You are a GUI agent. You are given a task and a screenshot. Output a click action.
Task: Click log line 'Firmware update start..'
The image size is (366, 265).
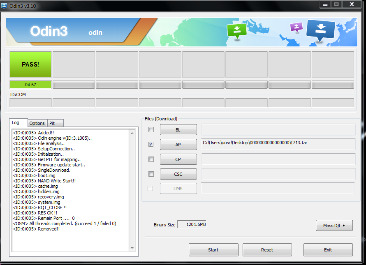pyautogui.click(x=49, y=165)
